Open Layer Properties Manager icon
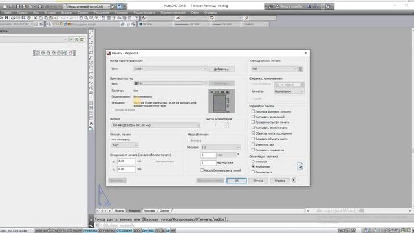Image resolution: width=414 pixels, height=233 pixels. (x=49, y=24)
